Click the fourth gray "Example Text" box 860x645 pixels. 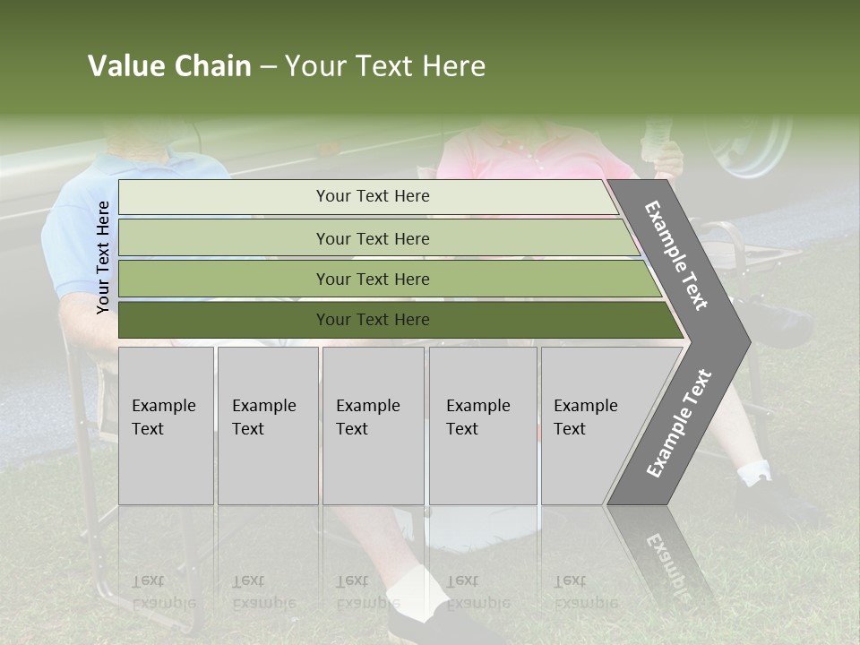click(482, 425)
